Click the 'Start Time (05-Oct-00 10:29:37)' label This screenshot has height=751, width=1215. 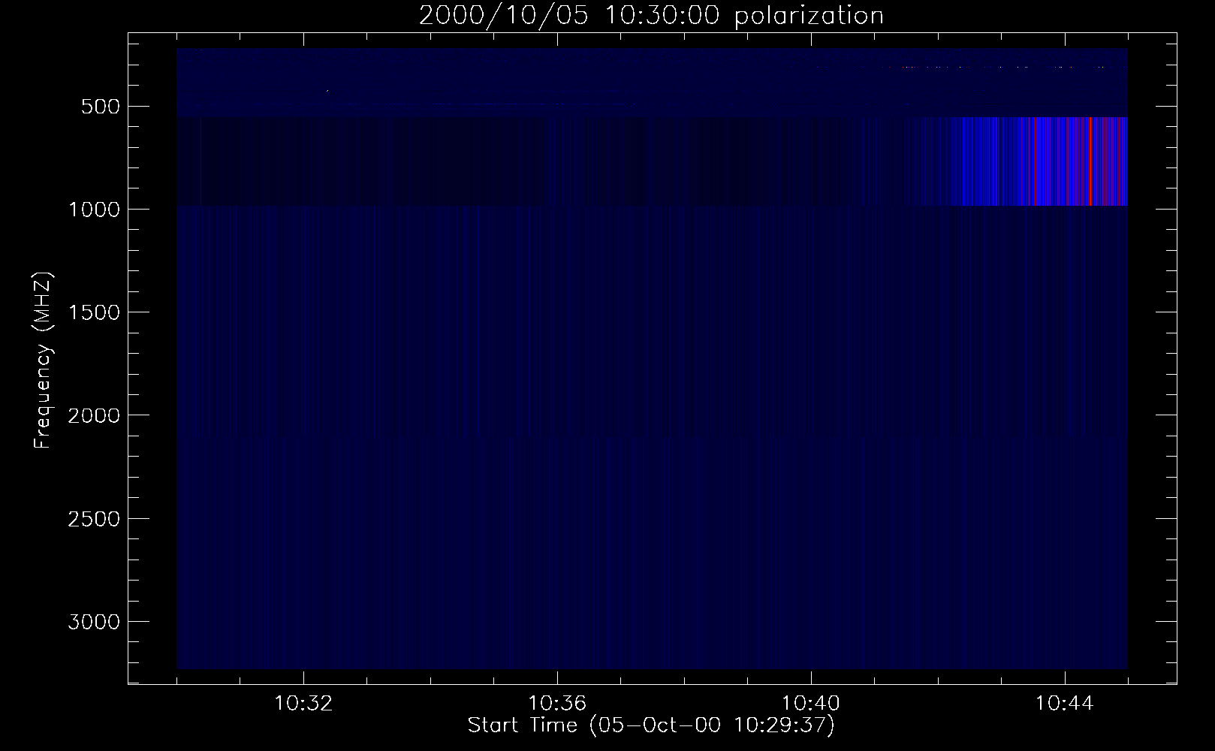click(651, 725)
